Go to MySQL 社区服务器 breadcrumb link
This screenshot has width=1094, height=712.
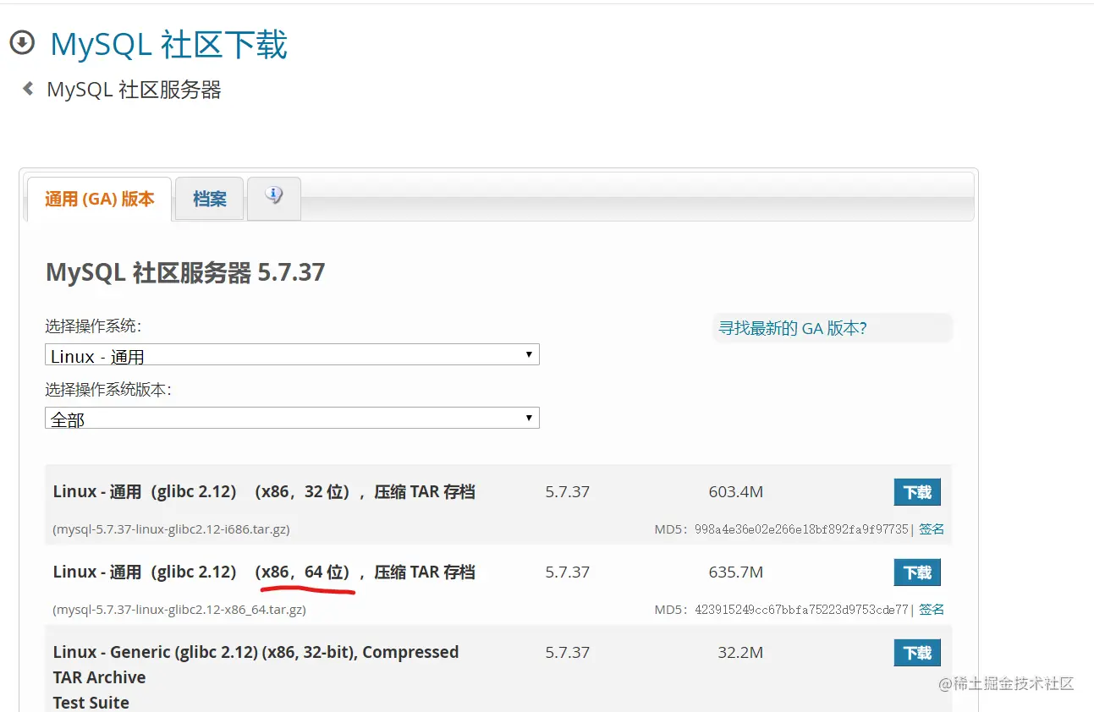point(134,90)
